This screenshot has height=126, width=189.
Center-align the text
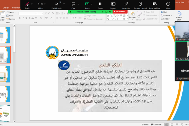(x=60, y=18)
